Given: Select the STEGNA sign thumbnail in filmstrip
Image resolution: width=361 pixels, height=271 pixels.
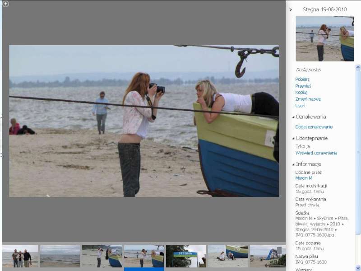Looking at the screenshot, I should click(185, 256).
